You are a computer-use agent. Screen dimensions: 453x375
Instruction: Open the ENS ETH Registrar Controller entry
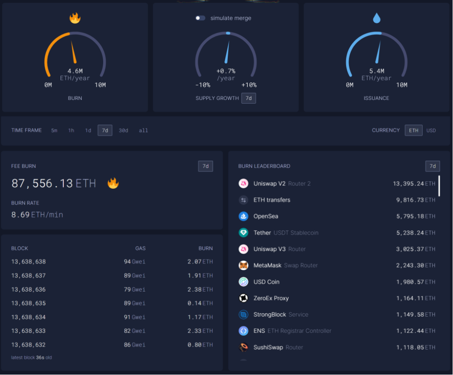coord(337,331)
